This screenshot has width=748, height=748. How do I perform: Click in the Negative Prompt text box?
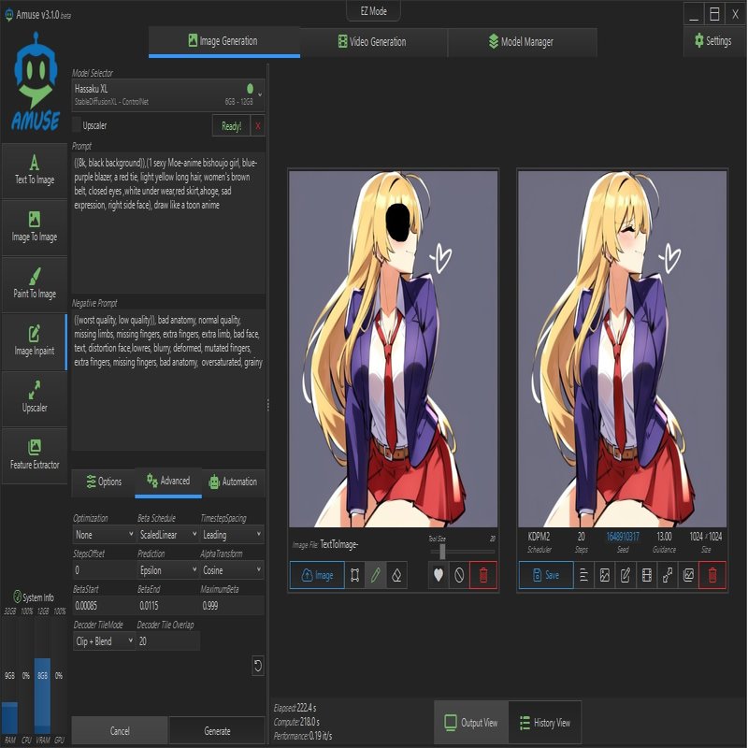tap(168, 380)
